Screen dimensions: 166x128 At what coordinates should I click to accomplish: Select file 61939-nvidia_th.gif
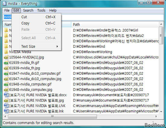(24, 62)
